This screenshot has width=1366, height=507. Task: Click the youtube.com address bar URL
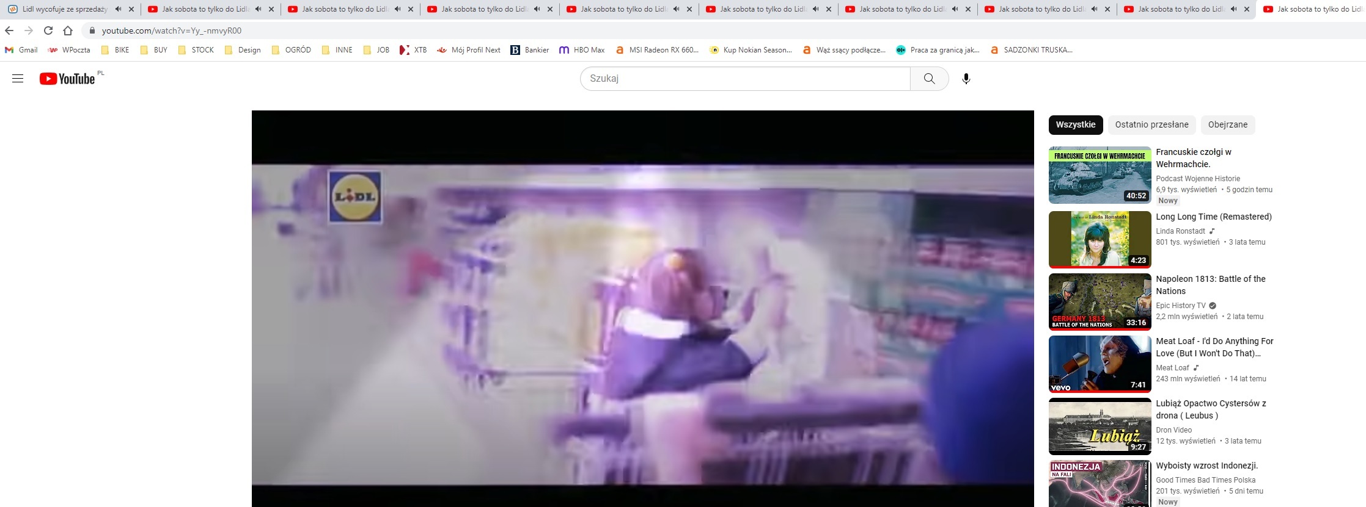tap(172, 31)
